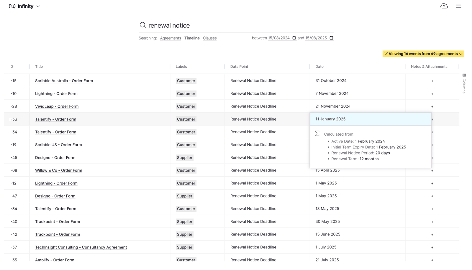Click the filter funnel icon in yellow badge
The image size is (472, 270).
tap(386, 54)
